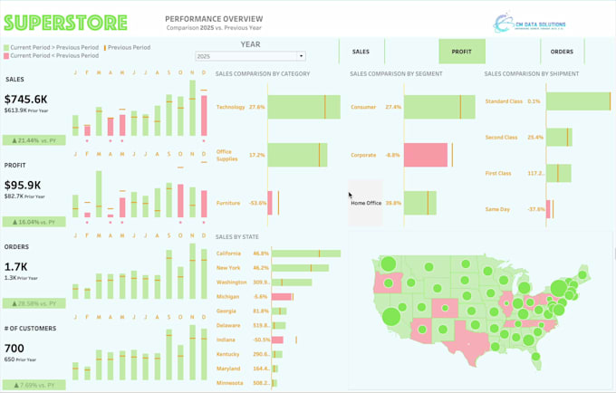Viewport: 616px width, 393px height.
Task: Click the pink Current < Previous legend swatch
Action: pos(6,56)
